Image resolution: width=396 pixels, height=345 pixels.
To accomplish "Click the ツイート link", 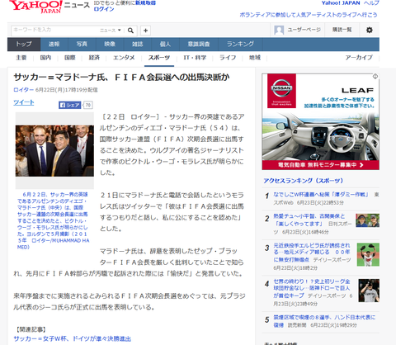I will coord(24,102).
